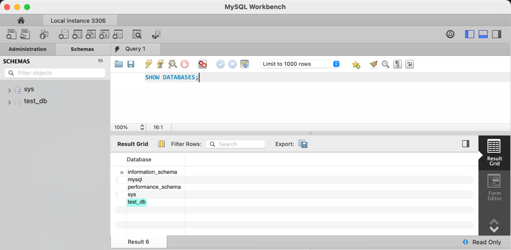Create a new function icon

117,34
